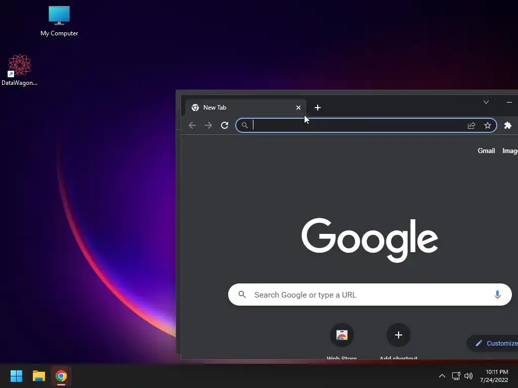Open My Computer desktop icon
This screenshot has height=388, width=518.
pyautogui.click(x=59, y=21)
